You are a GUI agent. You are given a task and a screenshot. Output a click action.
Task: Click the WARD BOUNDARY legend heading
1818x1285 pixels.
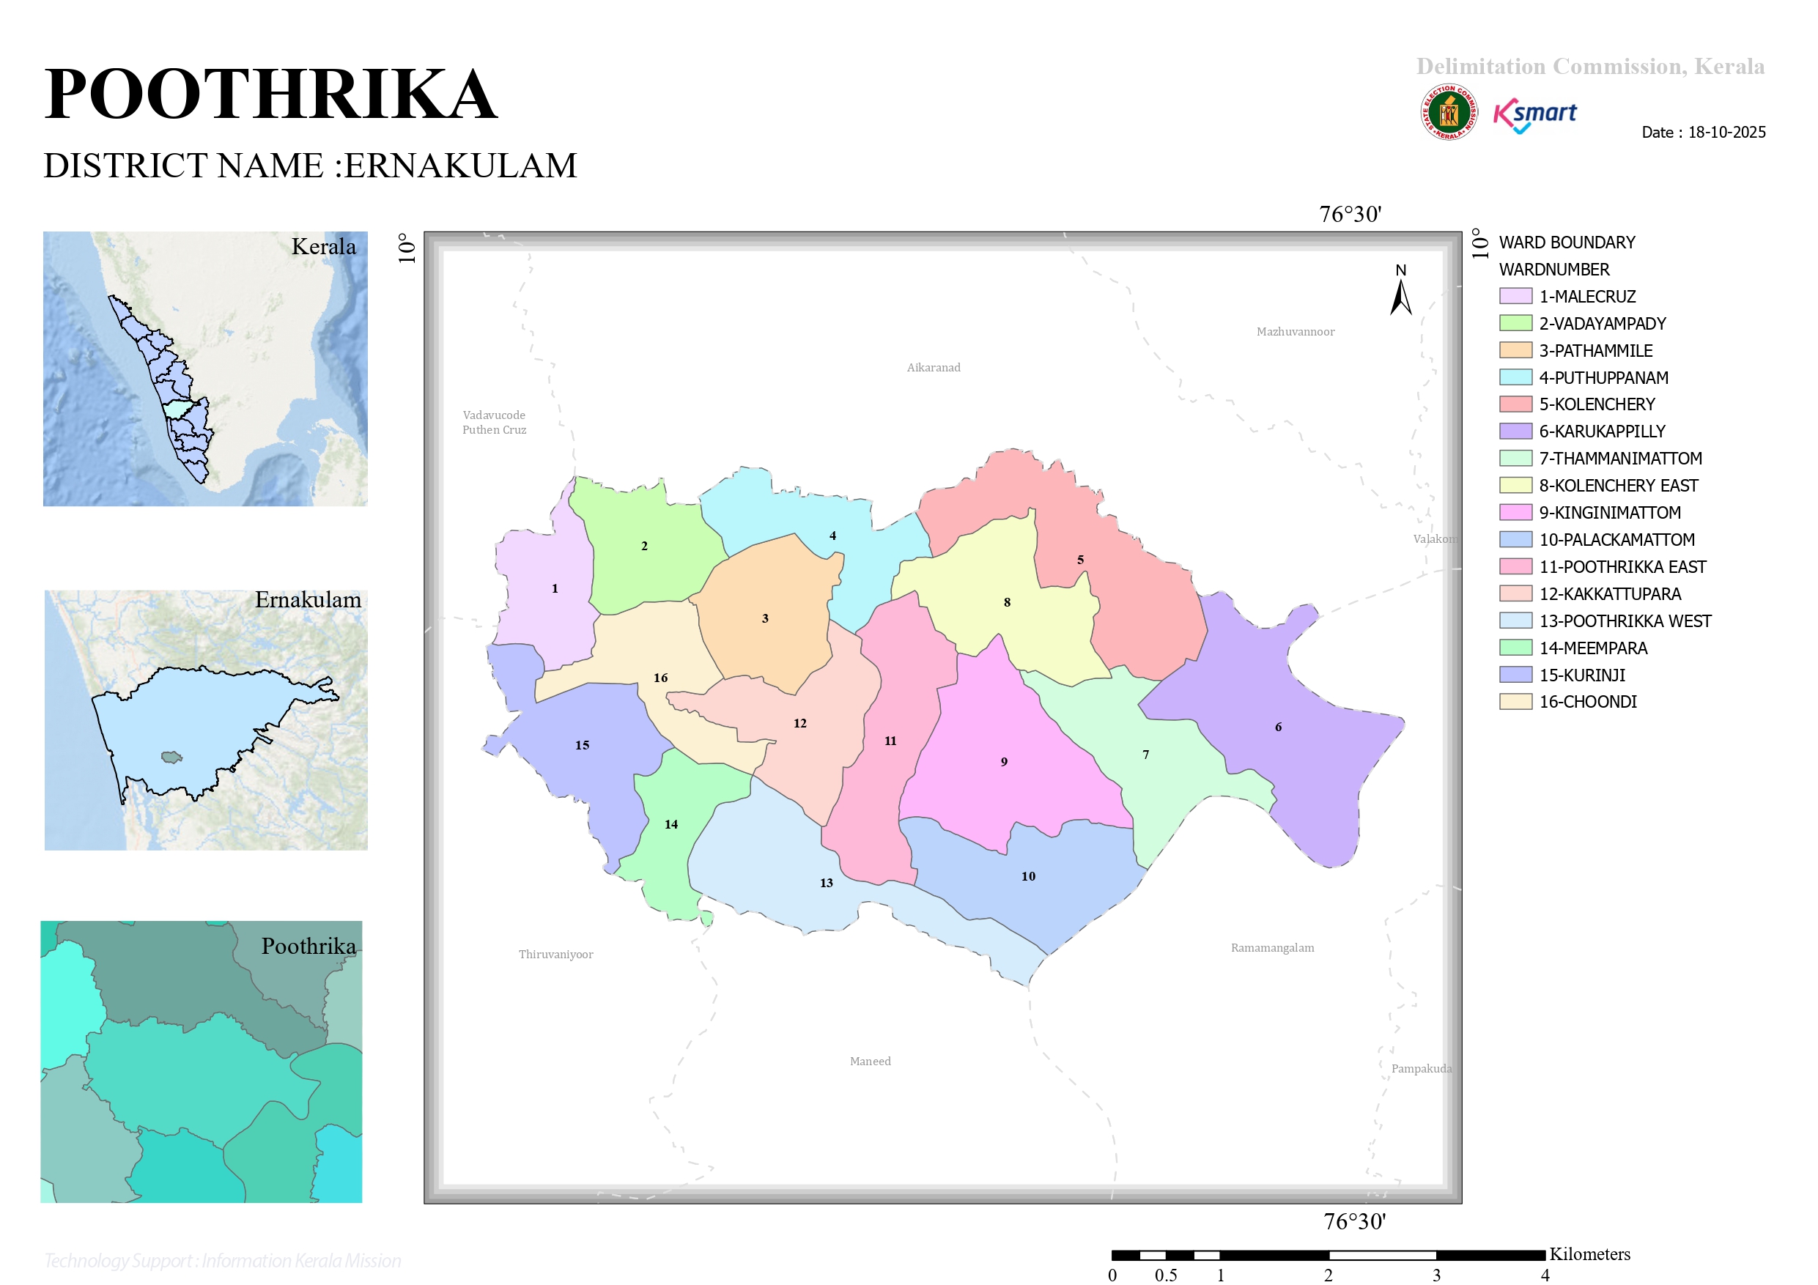[x=1566, y=242]
